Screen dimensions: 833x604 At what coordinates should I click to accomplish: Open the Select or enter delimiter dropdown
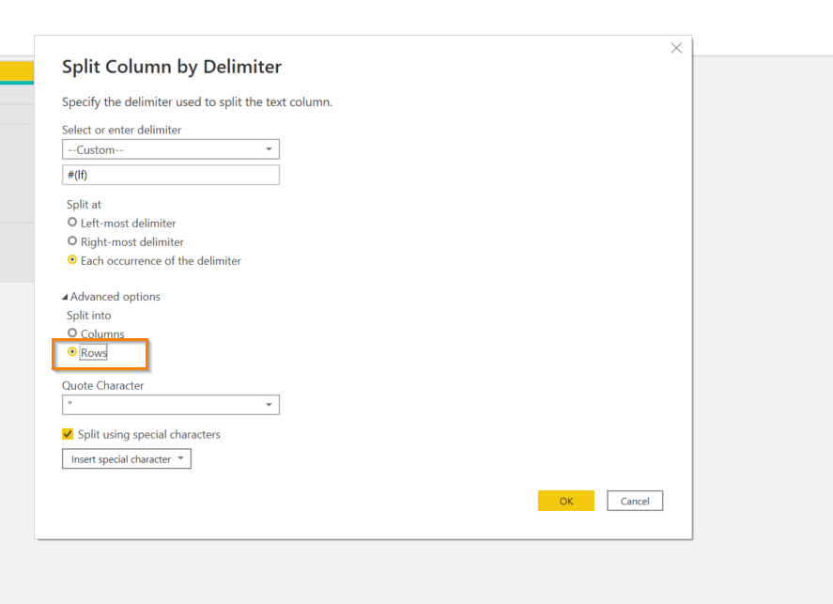pyautogui.click(x=171, y=149)
